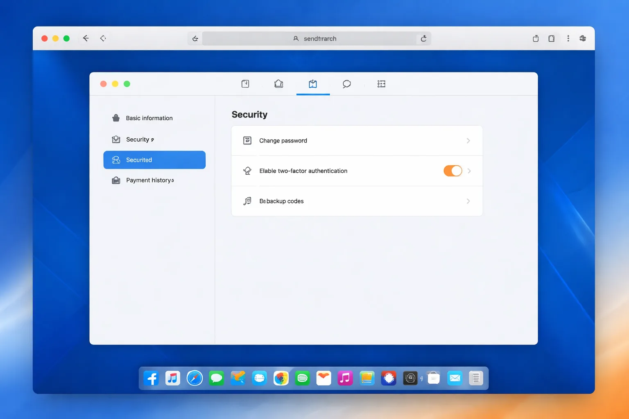This screenshot has width=629, height=419.
Task: Click the Change password row
Action: [357, 141]
